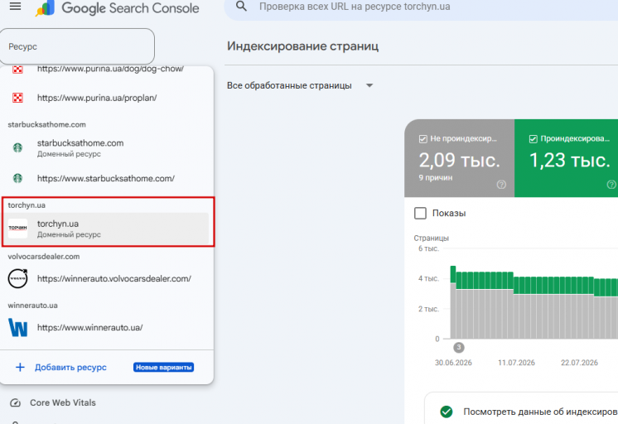
Task: Click the Индексирование страниц heading
Action: pyautogui.click(x=302, y=46)
